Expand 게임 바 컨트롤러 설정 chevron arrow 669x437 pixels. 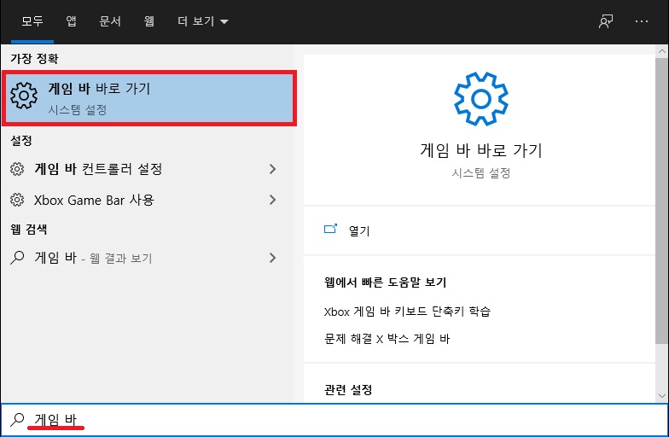273,169
